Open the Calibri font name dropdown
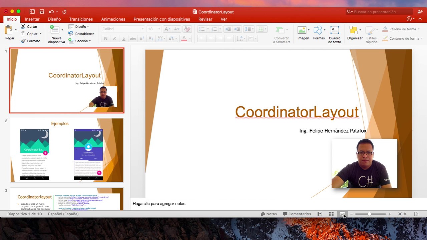The width and height of the screenshot is (427, 240). 143,29
